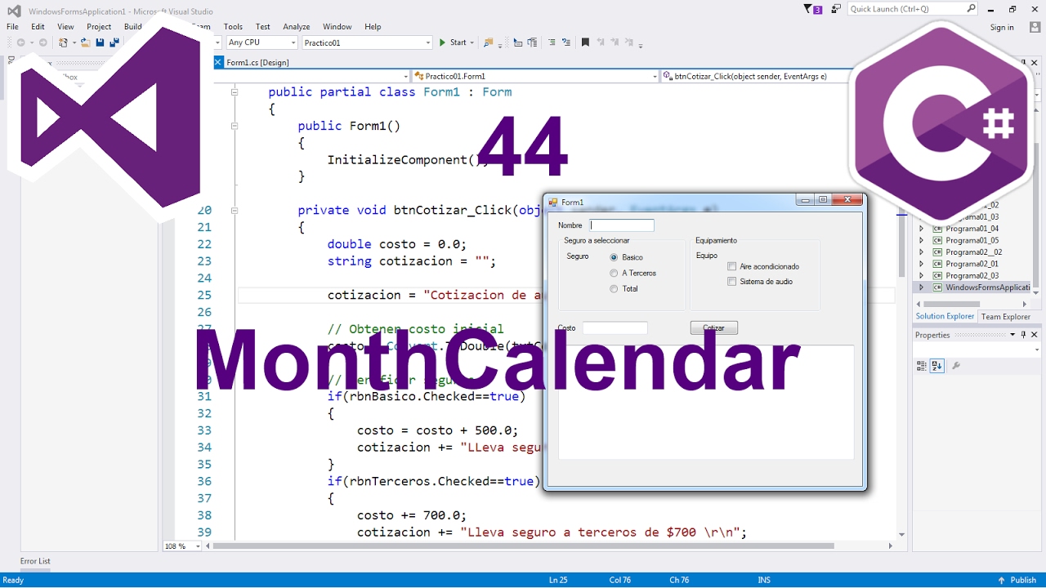Viewport: 1046px width, 588px height.
Task: Click the Alphabetical sort icon in Properties
Action: point(936,366)
